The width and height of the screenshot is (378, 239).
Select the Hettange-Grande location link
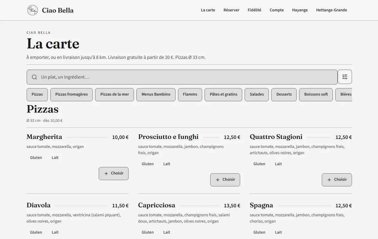point(332,10)
